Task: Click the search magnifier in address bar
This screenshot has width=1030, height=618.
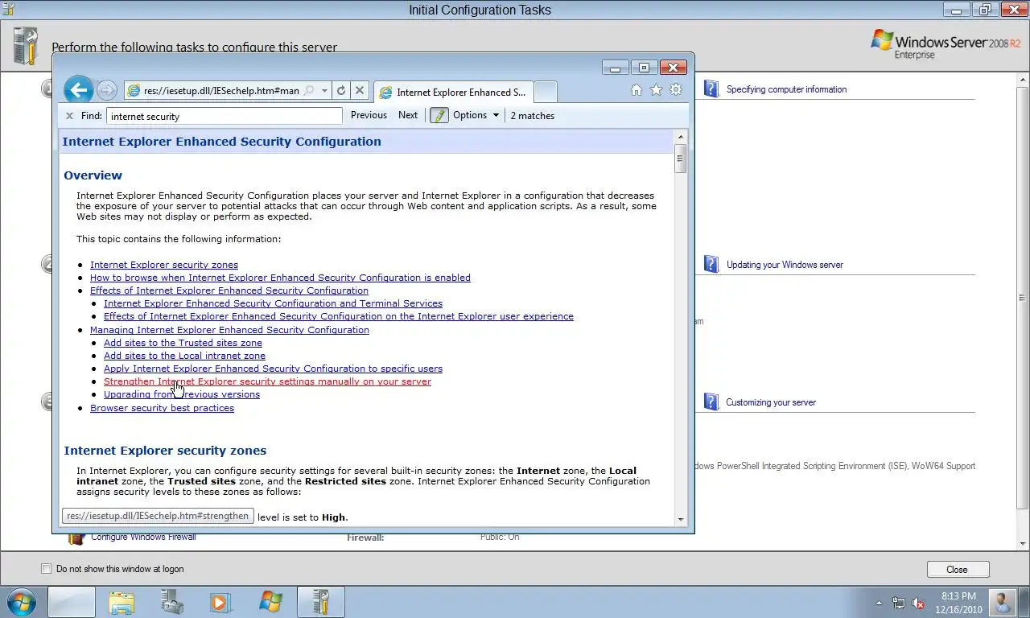Action: pos(308,91)
